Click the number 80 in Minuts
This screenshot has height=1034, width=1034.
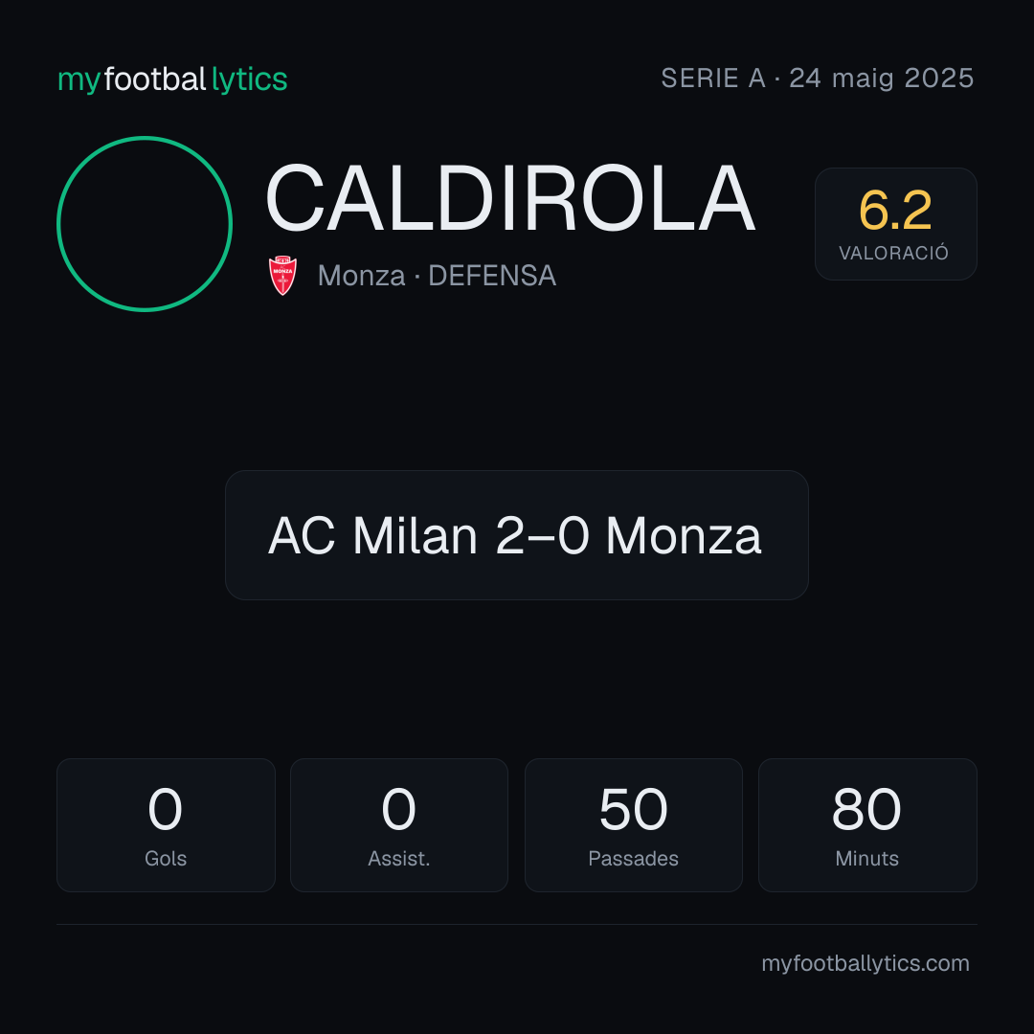coord(866,809)
